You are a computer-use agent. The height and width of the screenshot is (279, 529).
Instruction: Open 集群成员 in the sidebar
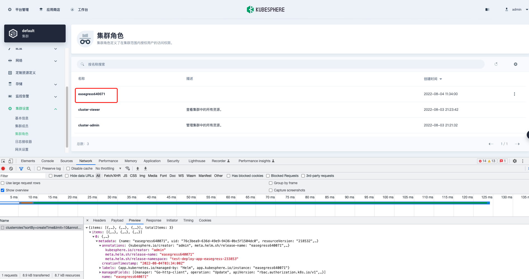tap(22, 126)
